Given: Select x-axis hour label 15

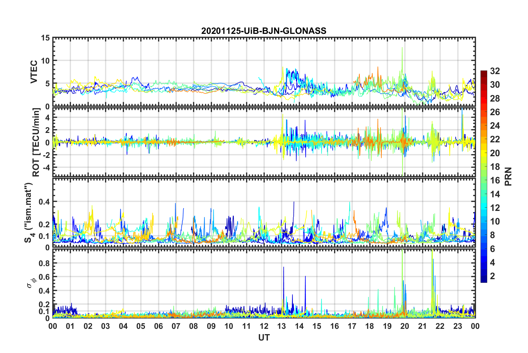Looking at the screenshot, I should [x=317, y=326].
